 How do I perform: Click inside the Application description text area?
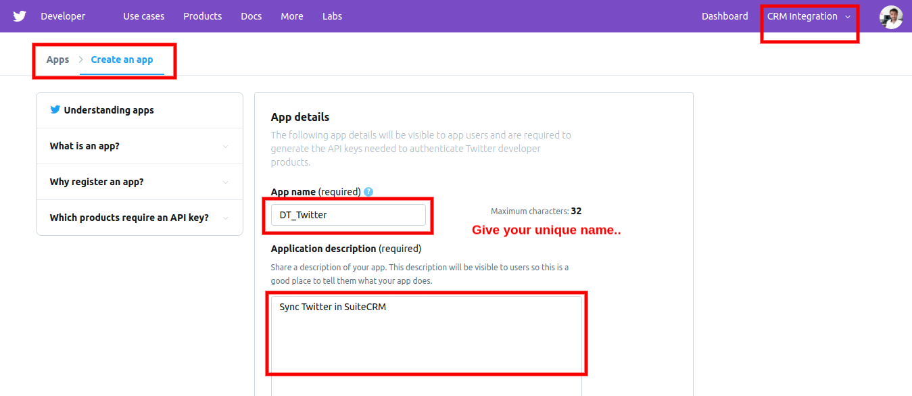click(427, 334)
